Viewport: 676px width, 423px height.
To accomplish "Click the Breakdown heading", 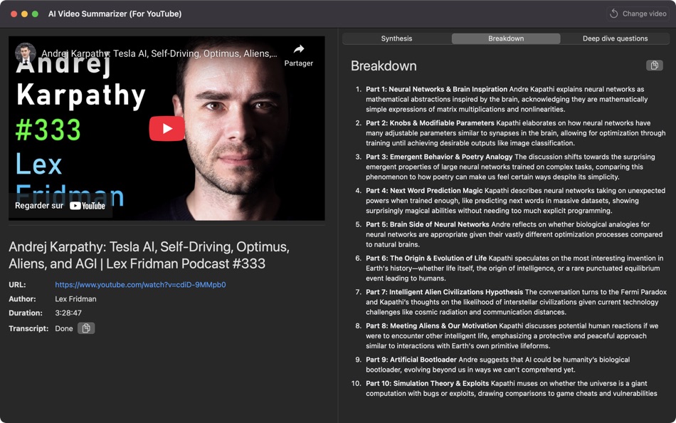I will click(x=384, y=66).
